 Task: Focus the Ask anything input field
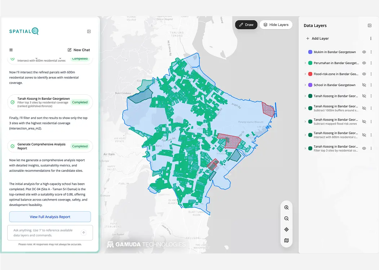pyautogui.click(x=43, y=233)
